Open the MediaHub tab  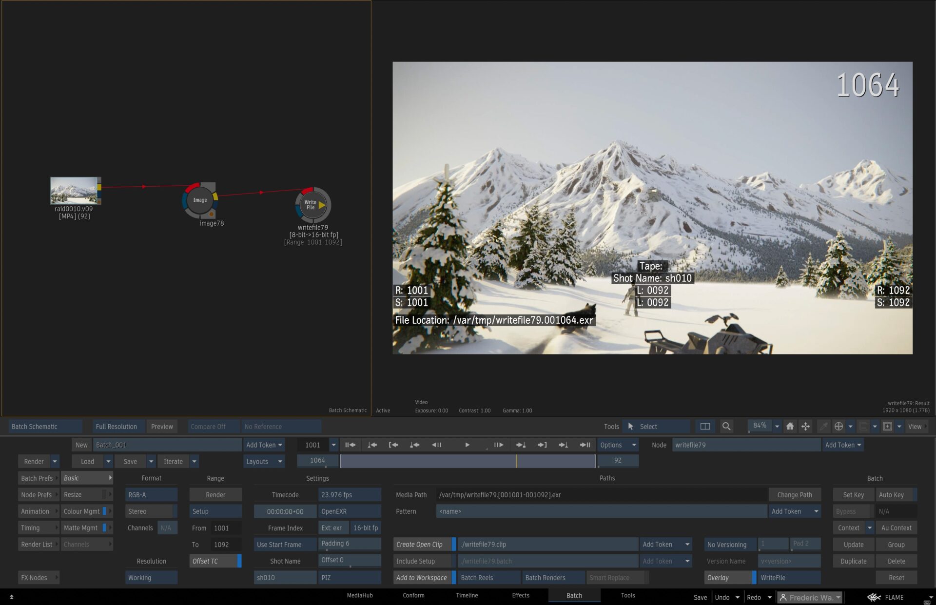coord(359,595)
